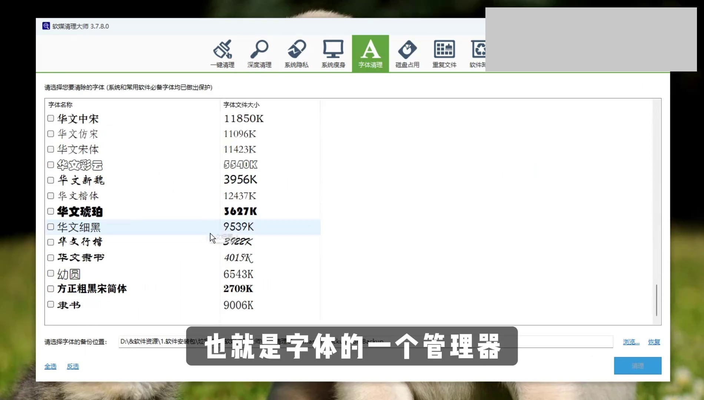Select the 方正粗黑宋简体 font name
The width and height of the screenshot is (704, 400).
[x=92, y=289]
